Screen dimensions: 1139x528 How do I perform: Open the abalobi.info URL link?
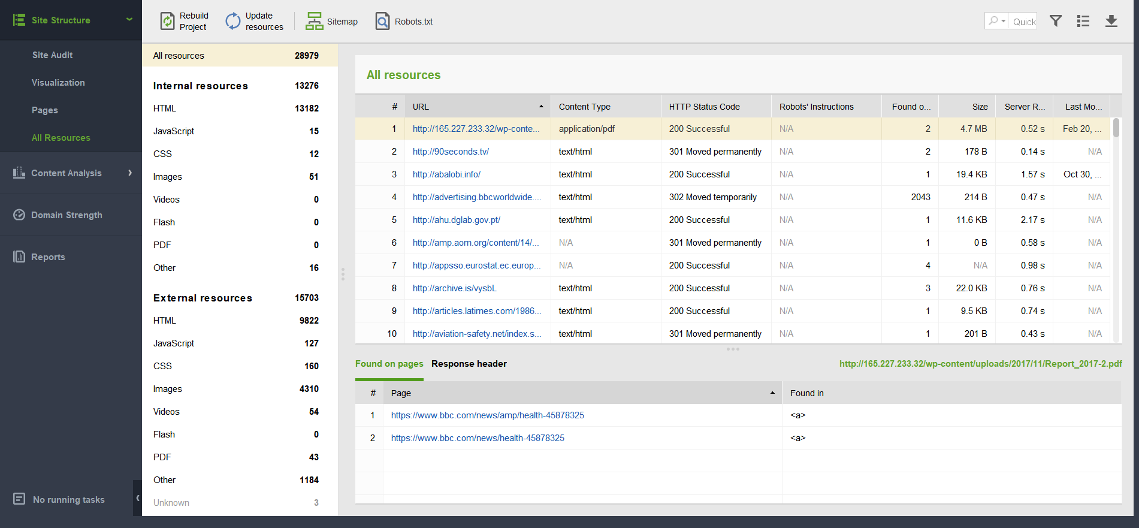(446, 174)
